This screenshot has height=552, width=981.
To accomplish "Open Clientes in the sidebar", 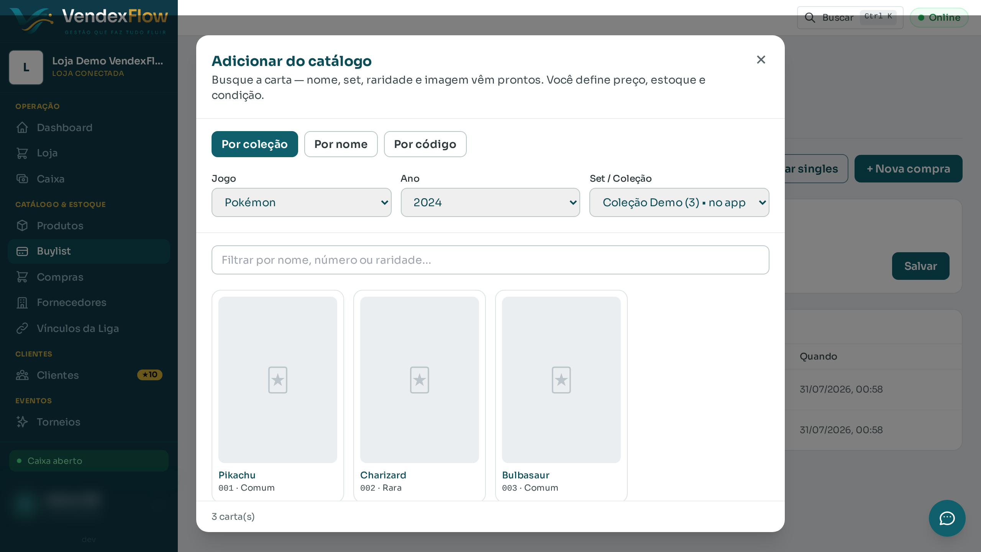I will (89, 375).
